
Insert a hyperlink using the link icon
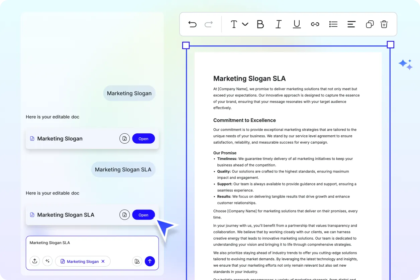point(315,24)
